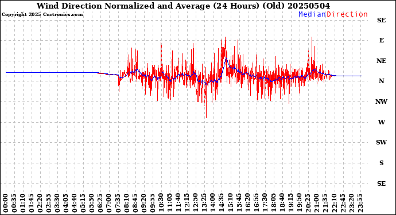396x215 pixels.
Task: Click the W direction axis label
Action: tap(381, 122)
